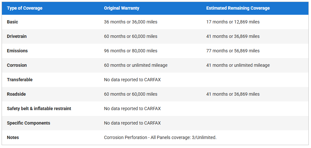The height and width of the screenshot is (148, 311).
Task: Click '77 months or 56,869 miles' remaining value
Action: tap(233, 51)
